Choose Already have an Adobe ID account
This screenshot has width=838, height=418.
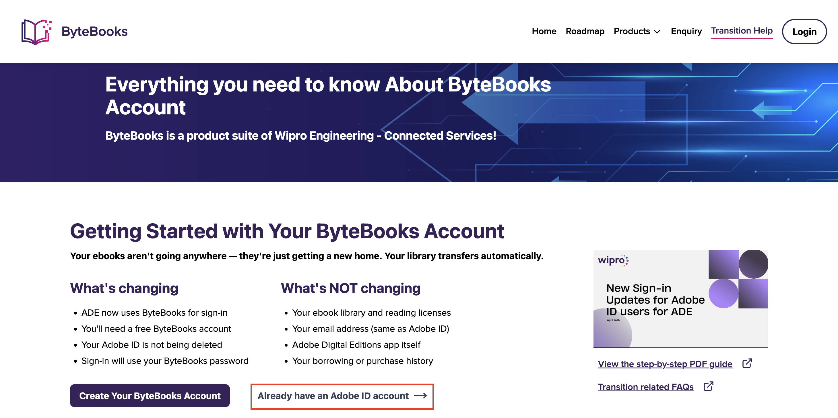pos(342,396)
